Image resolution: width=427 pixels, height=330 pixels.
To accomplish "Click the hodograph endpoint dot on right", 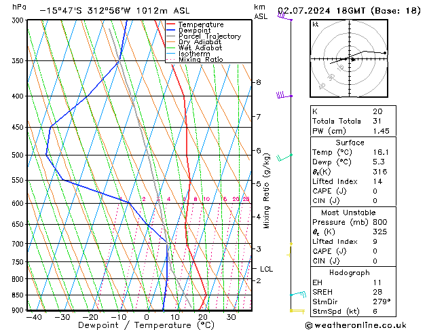I will (385, 53).
